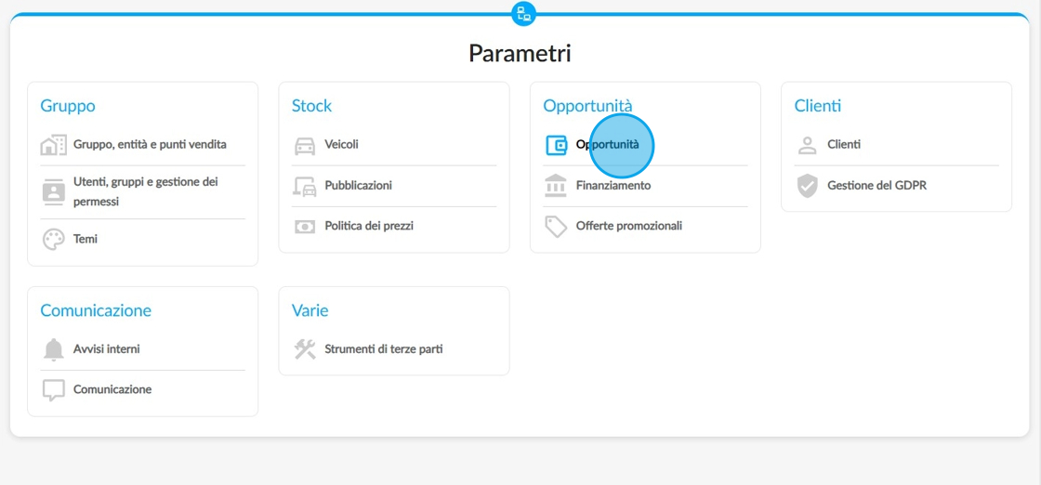The height and width of the screenshot is (485, 1041).
Task: Open Gruppo, entità e punti vendita link
Action: [x=150, y=144]
